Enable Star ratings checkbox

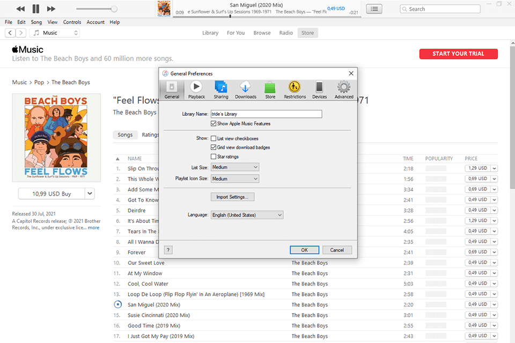point(214,156)
